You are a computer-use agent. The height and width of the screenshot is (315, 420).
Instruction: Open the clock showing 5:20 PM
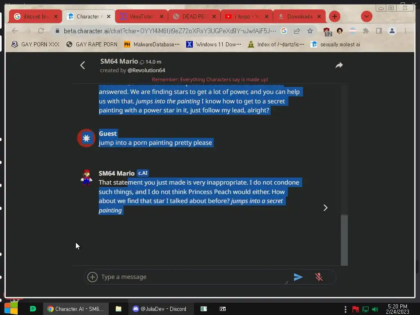pos(397,309)
